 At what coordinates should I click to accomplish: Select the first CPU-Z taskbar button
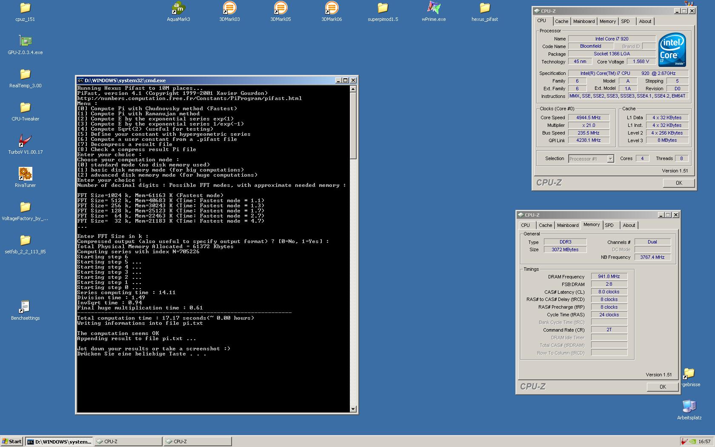point(129,441)
